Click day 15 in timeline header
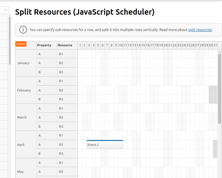Screen dimensions: 222x178 [143, 45]
